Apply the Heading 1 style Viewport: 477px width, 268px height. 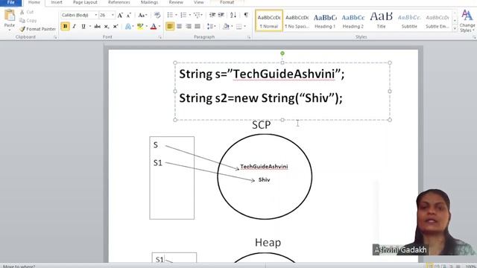click(325, 20)
